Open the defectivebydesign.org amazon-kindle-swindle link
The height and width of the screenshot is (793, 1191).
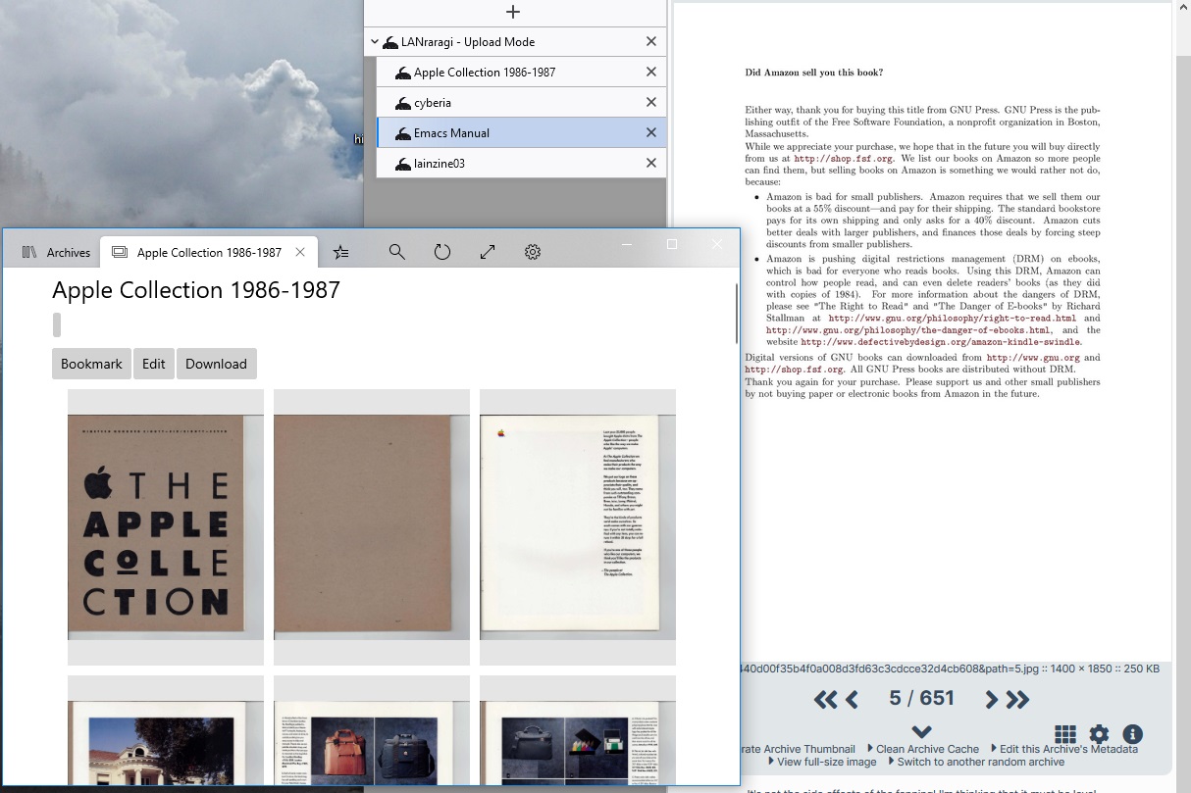tap(940, 342)
